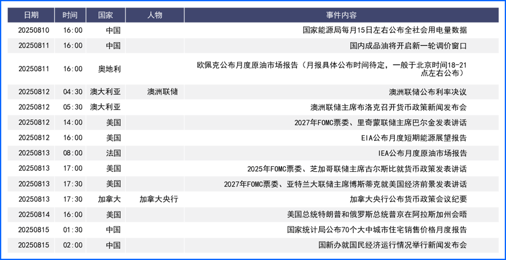This screenshot has height=260, width=506.
Task: Select the 法国 country cell
Action: (113, 153)
